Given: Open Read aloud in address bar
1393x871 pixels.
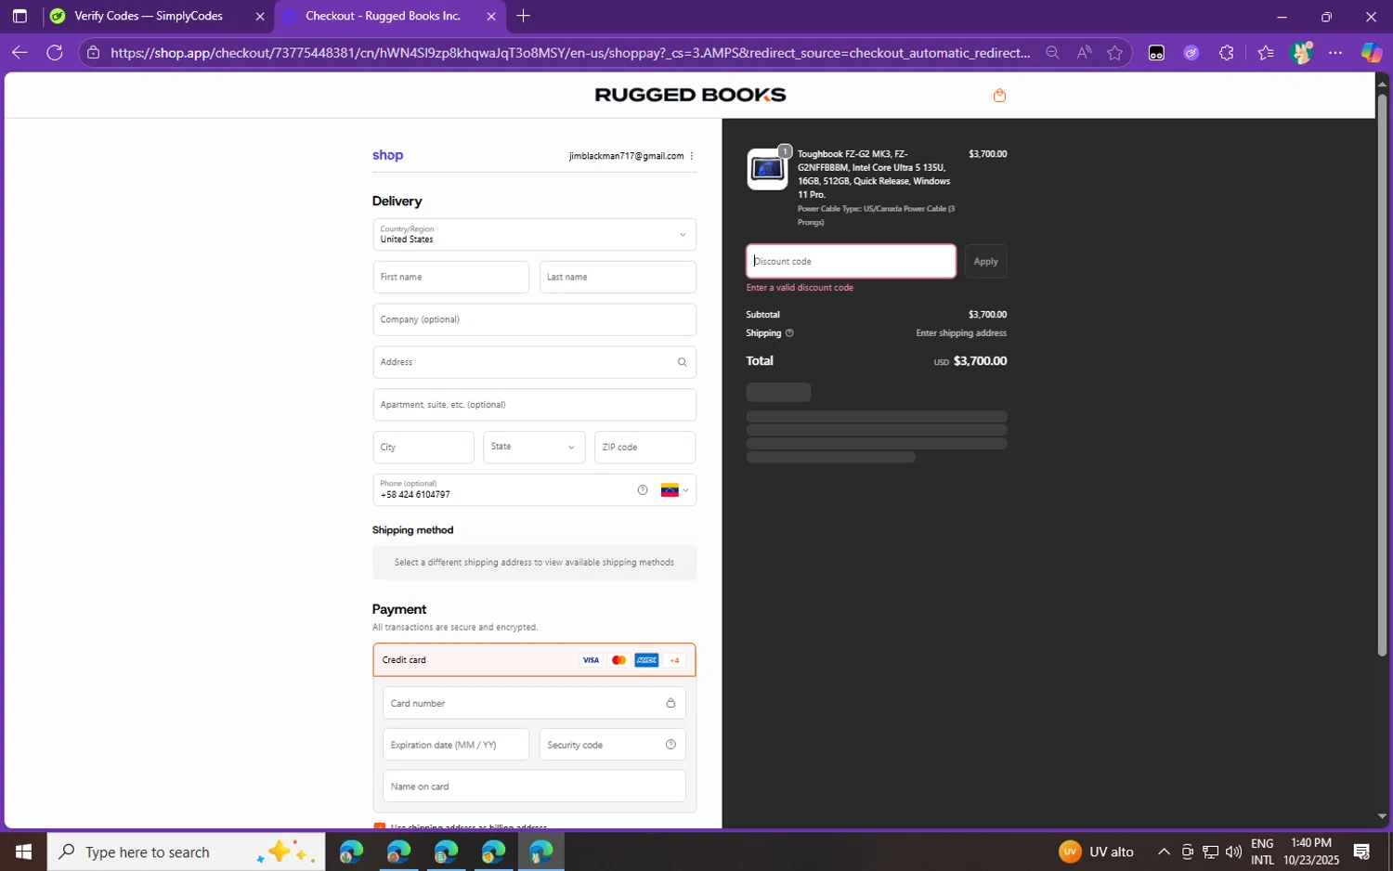Looking at the screenshot, I should (1084, 53).
